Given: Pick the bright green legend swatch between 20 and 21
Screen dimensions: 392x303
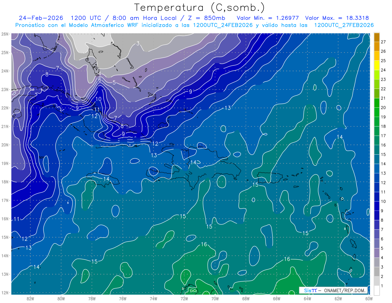Looking at the screenshot, I should pyautogui.click(x=377, y=103).
